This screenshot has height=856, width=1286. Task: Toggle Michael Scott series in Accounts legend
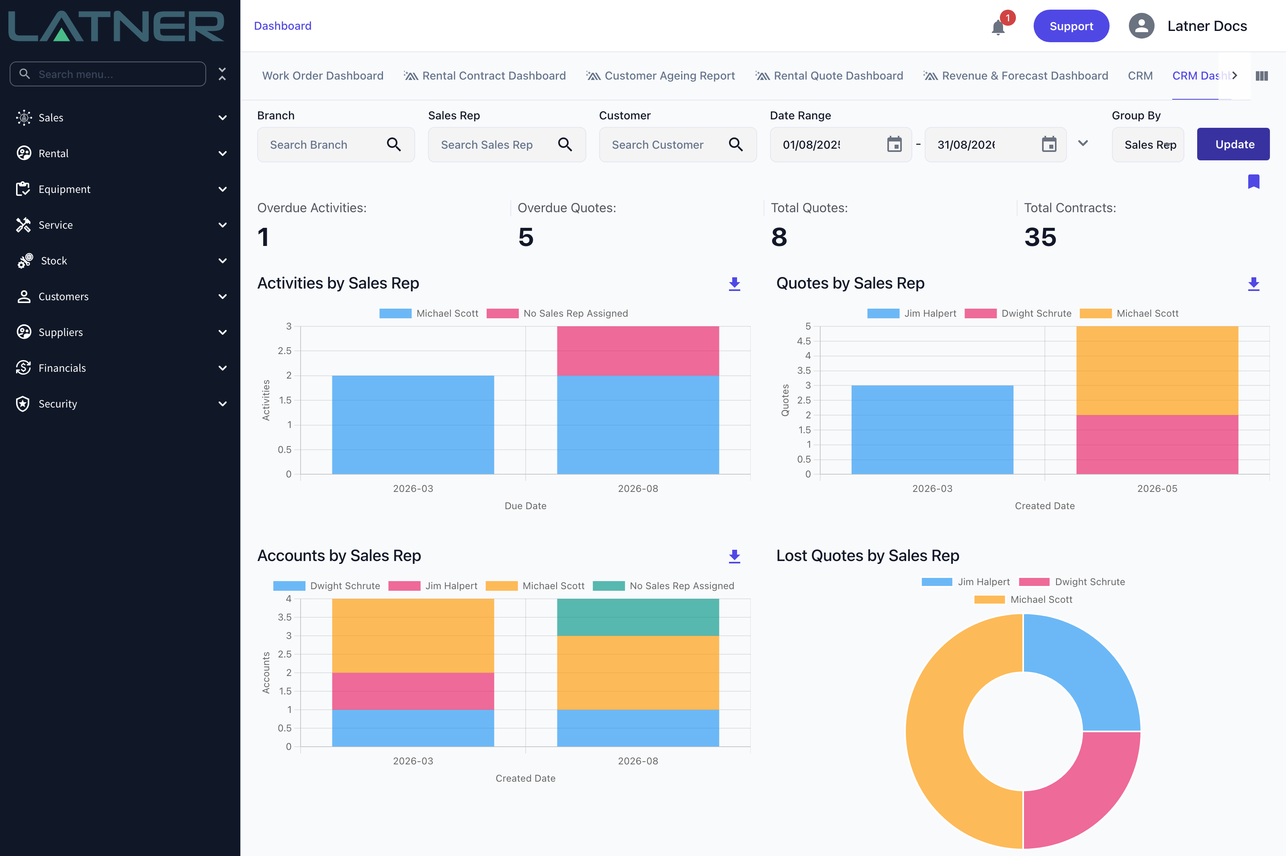click(x=535, y=586)
